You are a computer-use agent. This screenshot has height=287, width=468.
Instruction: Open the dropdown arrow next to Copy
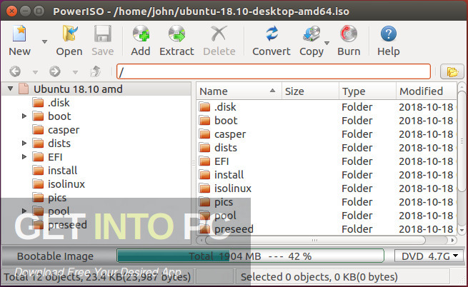click(x=327, y=44)
